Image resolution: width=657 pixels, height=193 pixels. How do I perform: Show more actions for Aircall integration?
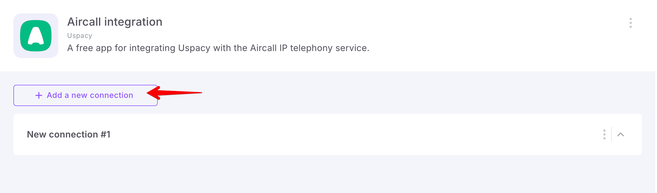pyautogui.click(x=630, y=23)
